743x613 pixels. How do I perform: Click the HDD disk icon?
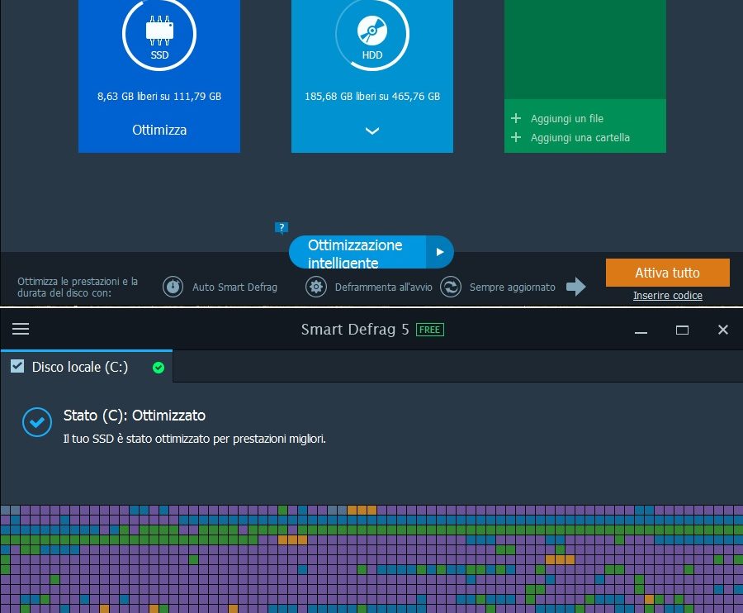pos(371,31)
